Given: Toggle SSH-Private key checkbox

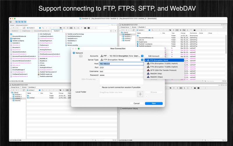Looking at the screenshot, I should coord(98,79).
